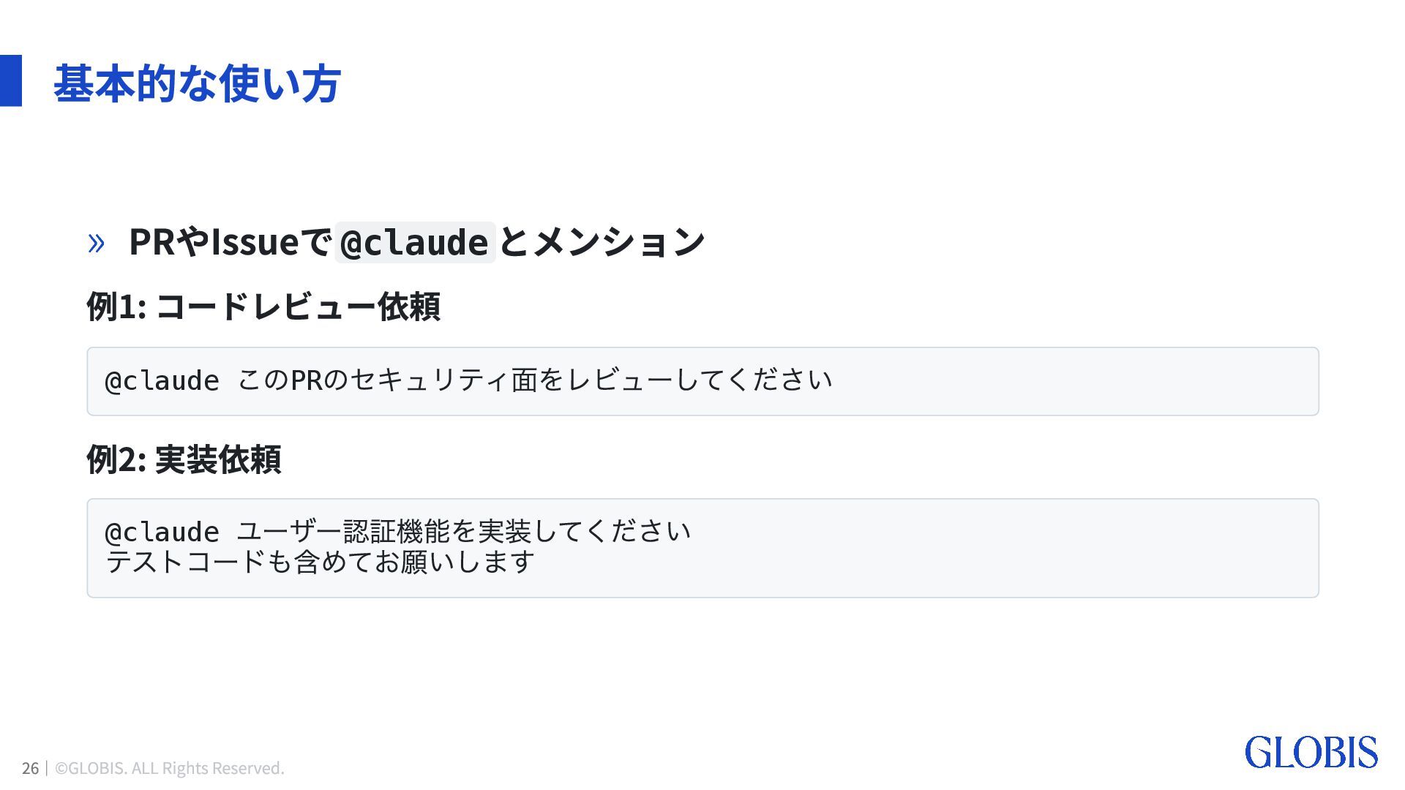Click @claude in the second code block
This screenshot has height=790, width=1405.
click(162, 532)
